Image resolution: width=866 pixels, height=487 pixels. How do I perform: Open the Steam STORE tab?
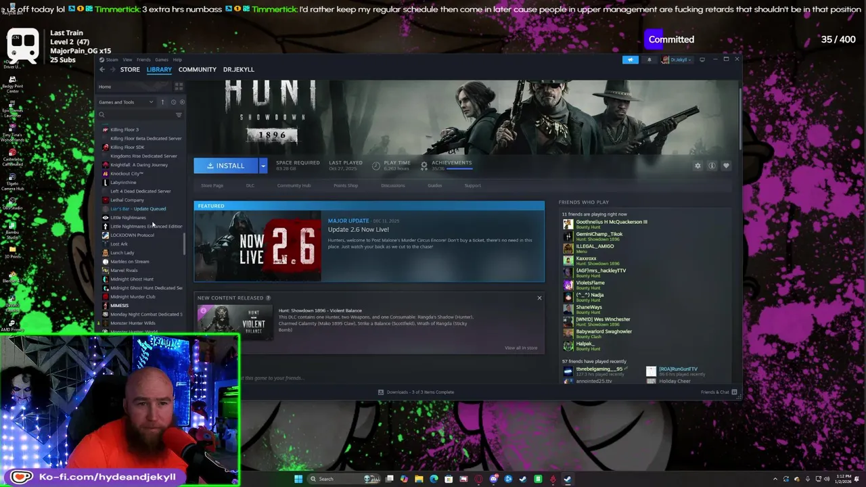pos(130,69)
